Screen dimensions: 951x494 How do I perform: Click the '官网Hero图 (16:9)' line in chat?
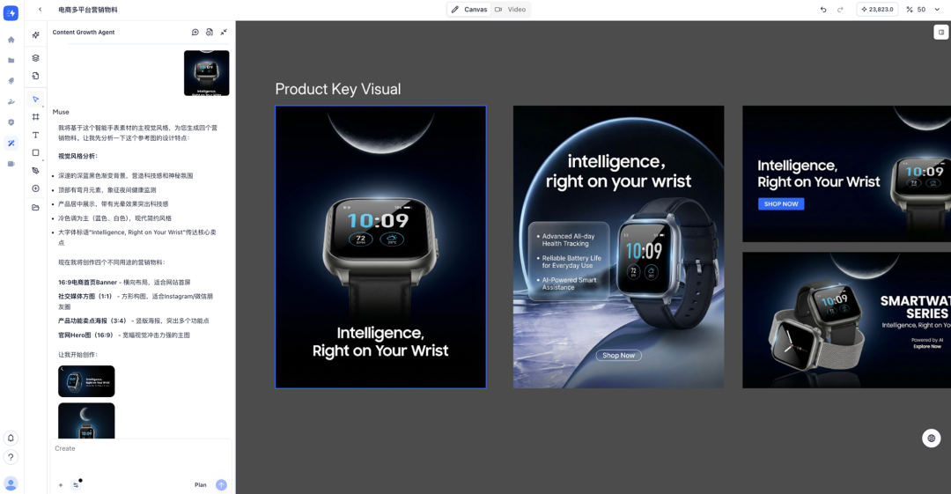(124, 335)
